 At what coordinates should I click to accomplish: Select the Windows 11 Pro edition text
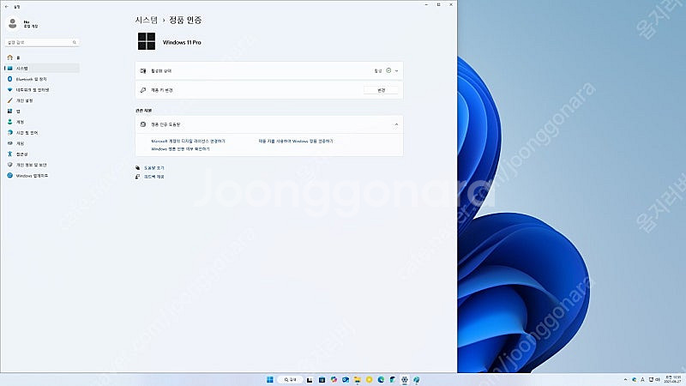(x=182, y=42)
